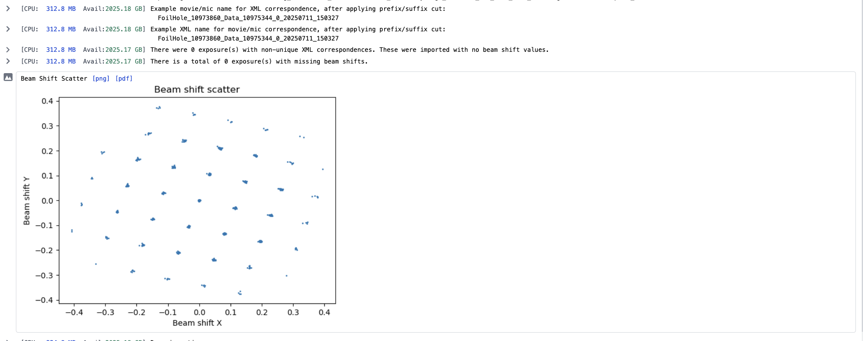Click the '312.8 MB' CPU value on first log line

coord(61,9)
